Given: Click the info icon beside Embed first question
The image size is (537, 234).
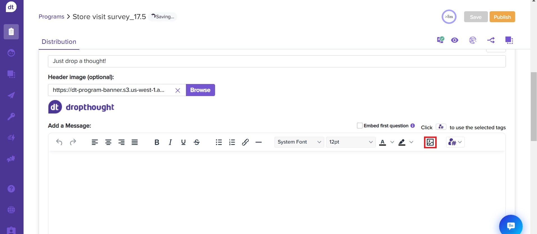Looking at the screenshot, I should click(412, 126).
